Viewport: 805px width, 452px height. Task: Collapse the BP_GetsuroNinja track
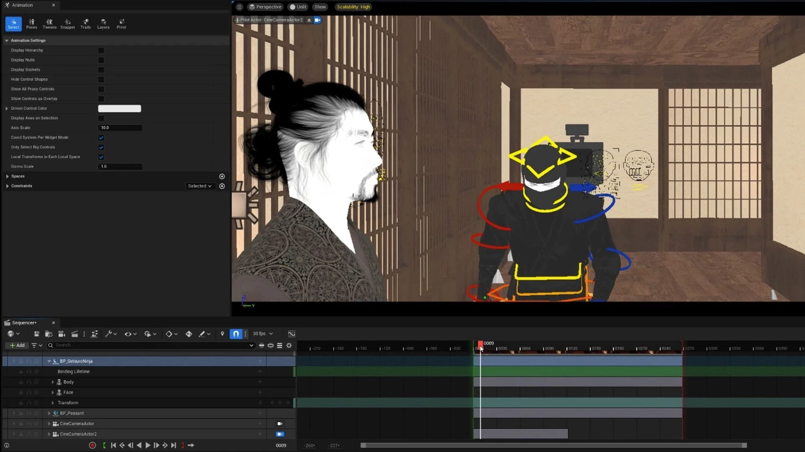(49, 361)
